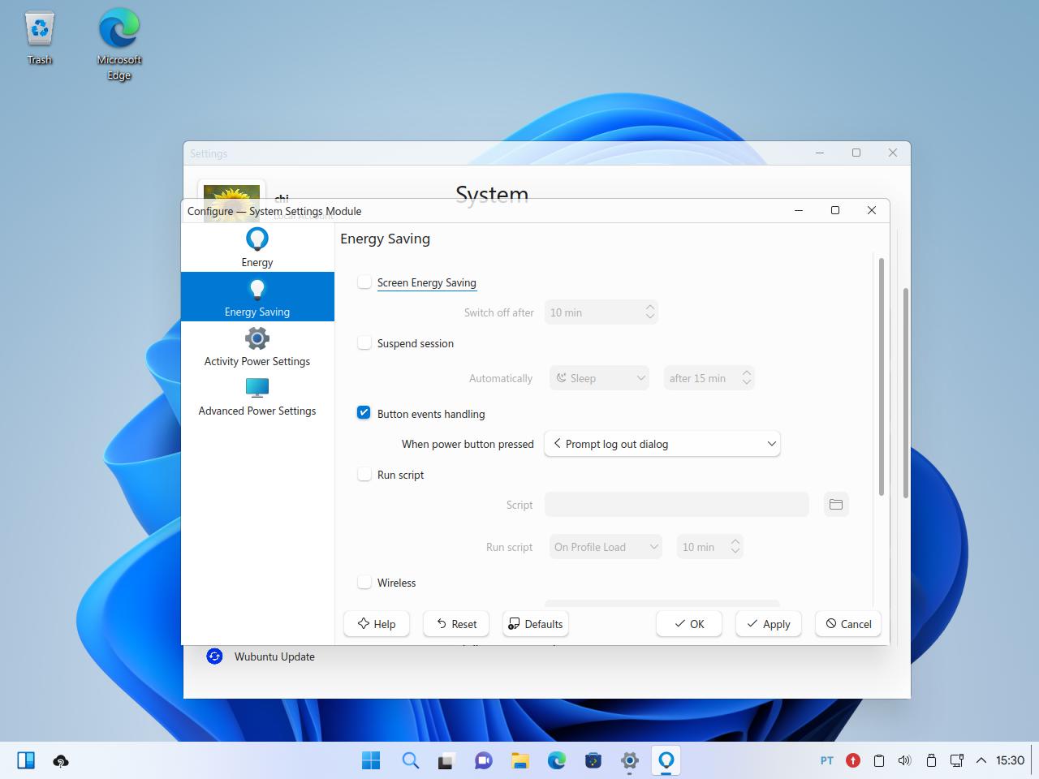
Task: Adjust the Run script 10 min spinner
Action: 709,547
